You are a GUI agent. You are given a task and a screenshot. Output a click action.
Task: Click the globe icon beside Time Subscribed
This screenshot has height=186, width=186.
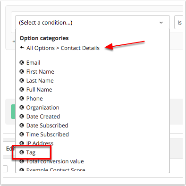[x=22, y=135]
